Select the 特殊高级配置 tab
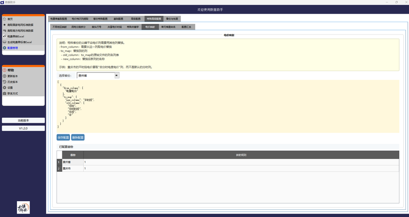409x217 pixels. pyautogui.click(x=154, y=19)
